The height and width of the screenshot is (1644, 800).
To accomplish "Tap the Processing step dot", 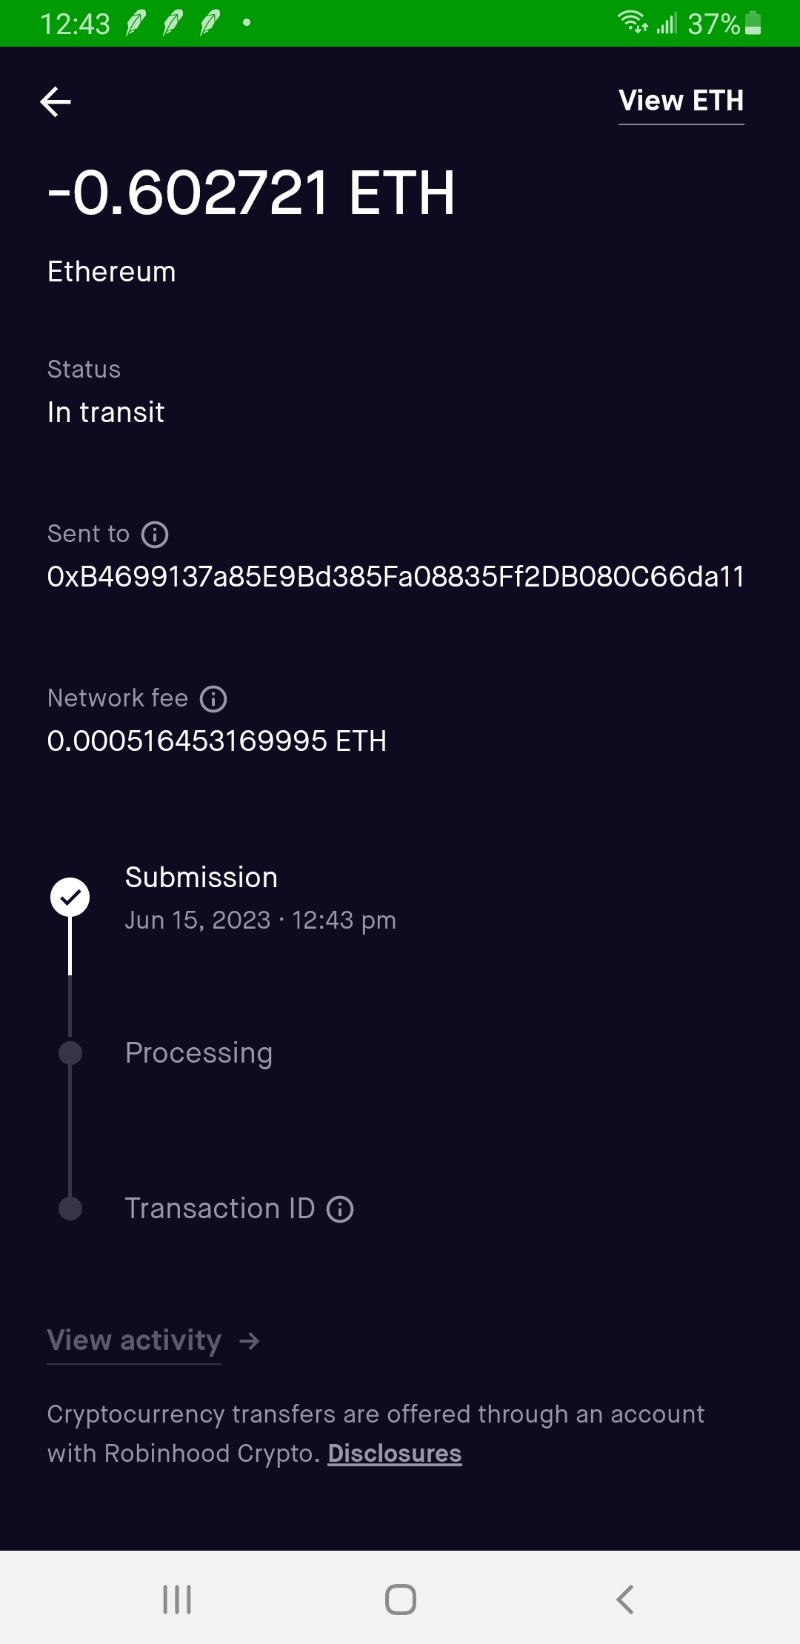I will (x=70, y=1053).
